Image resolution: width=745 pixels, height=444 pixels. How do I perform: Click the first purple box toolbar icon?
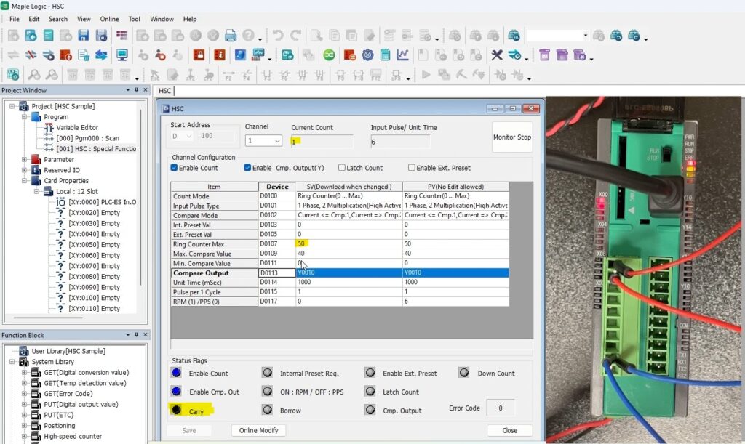(544, 55)
